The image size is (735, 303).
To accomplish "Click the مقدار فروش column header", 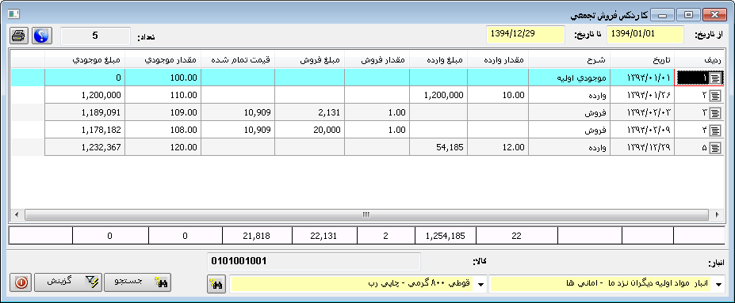I will [377, 61].
